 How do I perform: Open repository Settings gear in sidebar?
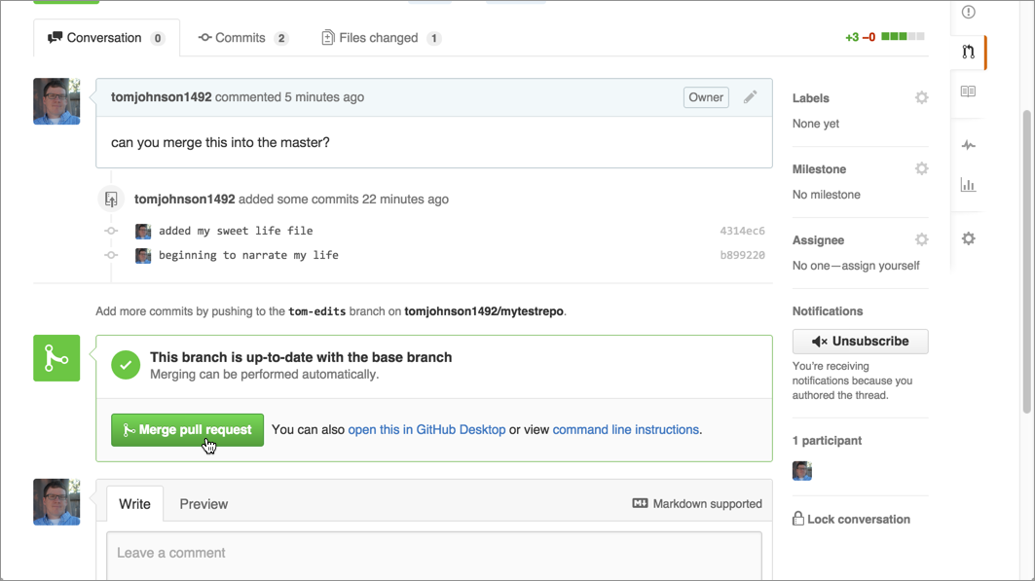point(968,238)
